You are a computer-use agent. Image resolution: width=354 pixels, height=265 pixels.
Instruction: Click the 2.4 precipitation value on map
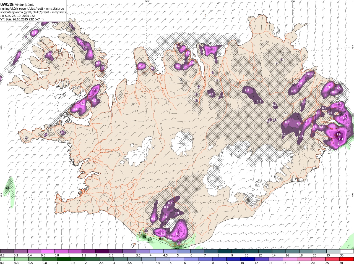[341, 139]
